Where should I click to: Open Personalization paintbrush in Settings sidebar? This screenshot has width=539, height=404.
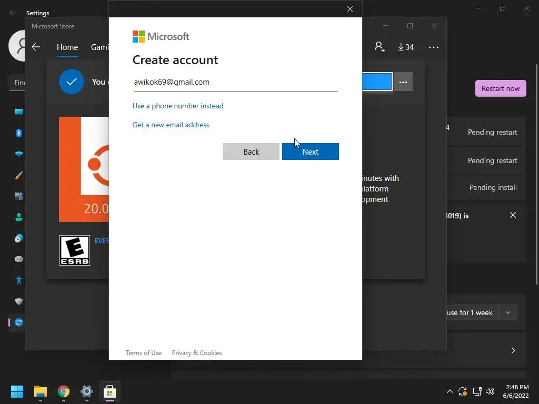click(x=19, y=175)
